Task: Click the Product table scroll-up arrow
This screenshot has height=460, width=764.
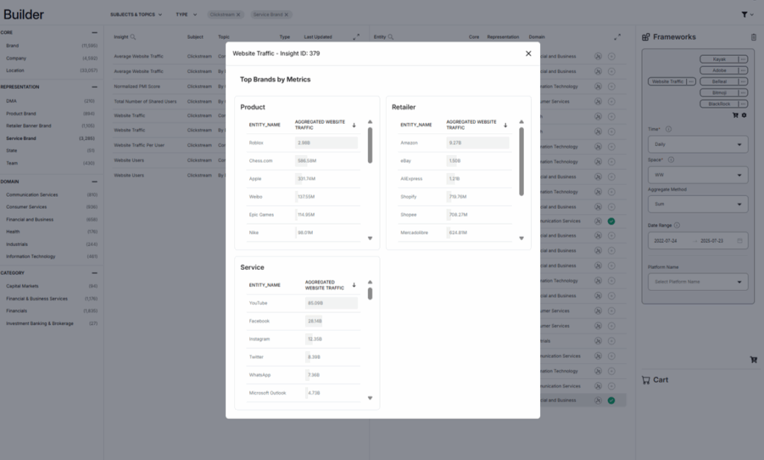Action: tap(370, 122)
